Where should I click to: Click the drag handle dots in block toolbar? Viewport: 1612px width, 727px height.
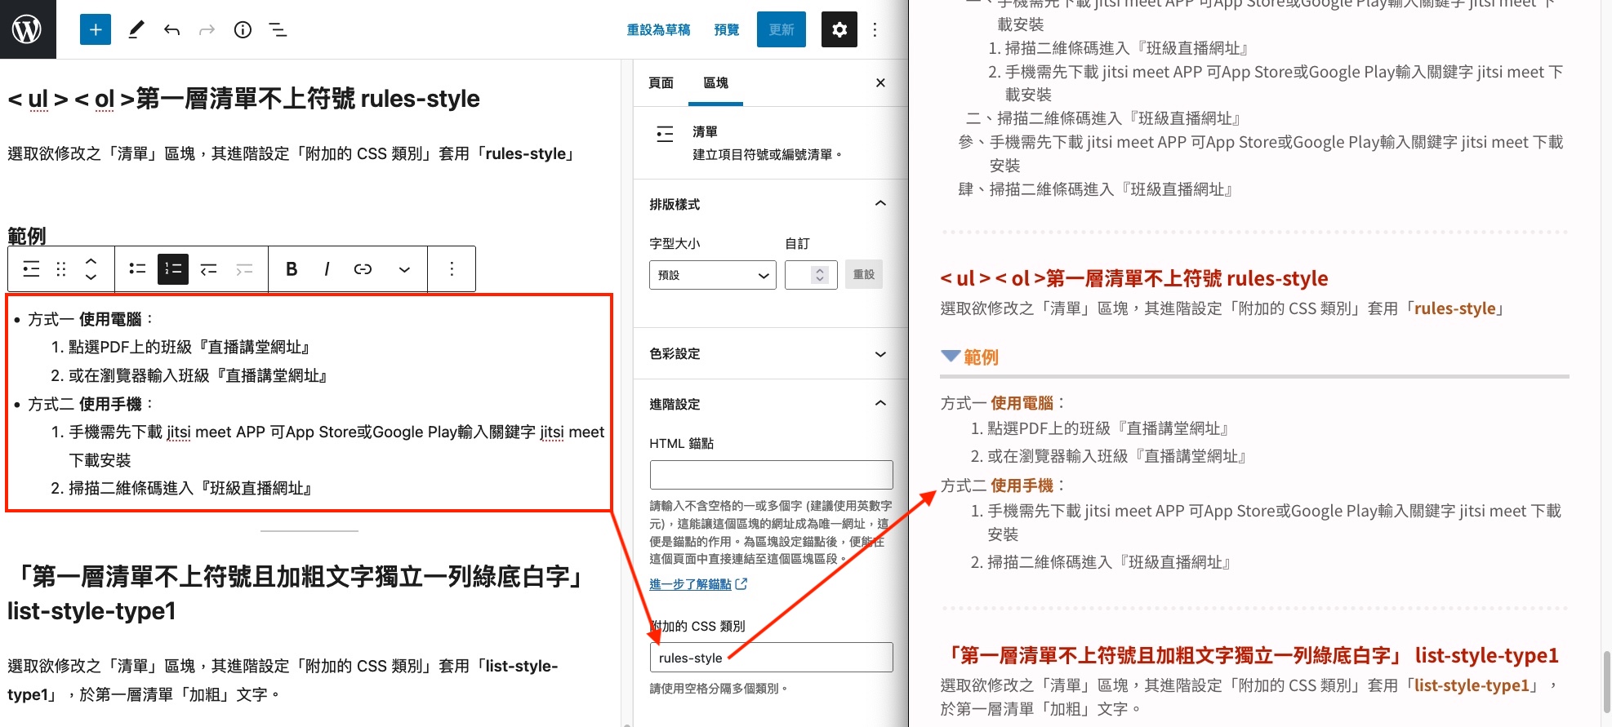tap(61, 268)
